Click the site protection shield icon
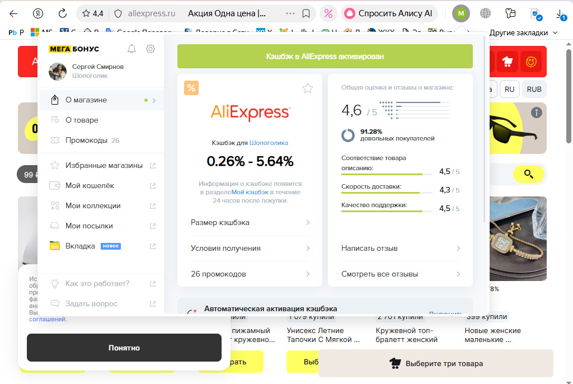The height and width of the screenshot is (384, 573). (118, 14)
